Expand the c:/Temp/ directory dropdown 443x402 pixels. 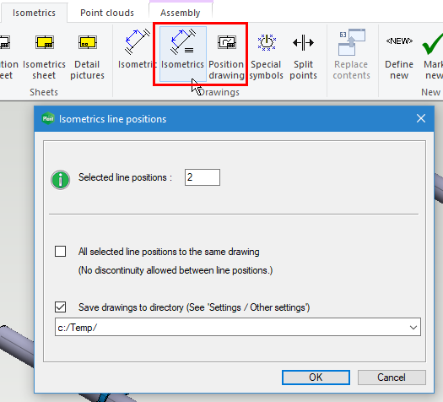click(x=413, y=328)
